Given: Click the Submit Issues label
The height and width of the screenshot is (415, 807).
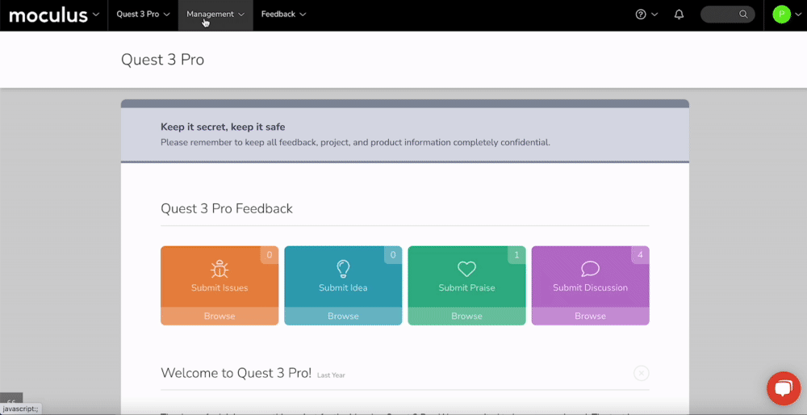Looking at the screenshot, I should (220, 287).
